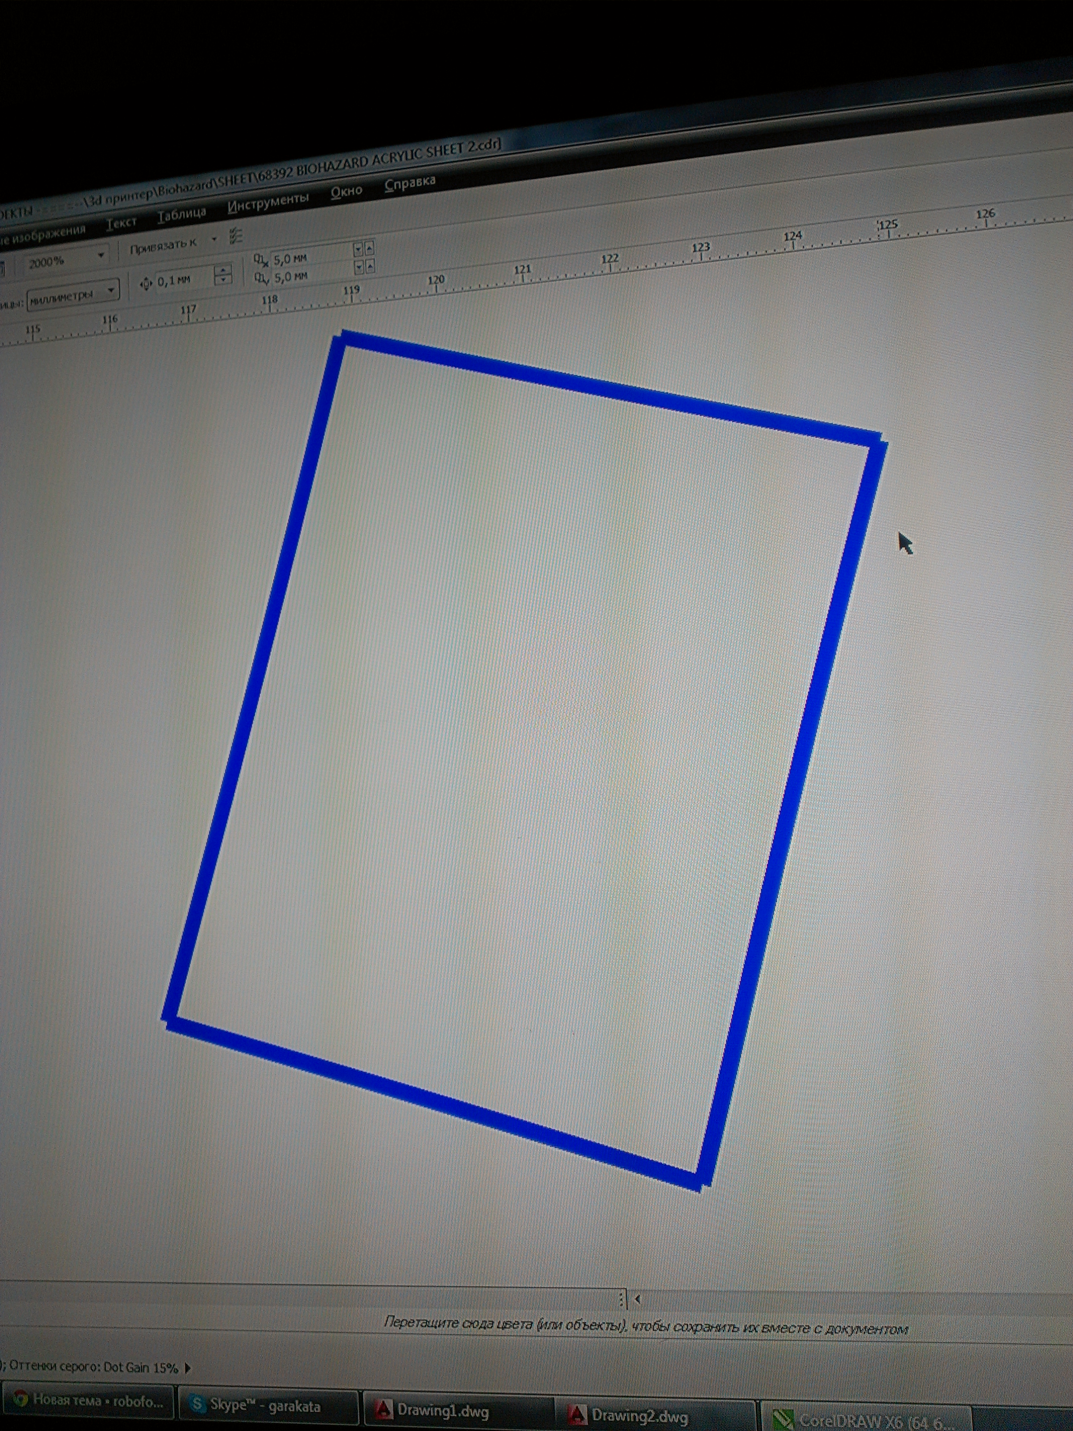Click the nudge offset icon
Screen dimensions: 1073x1431
[x=146, y=283]
